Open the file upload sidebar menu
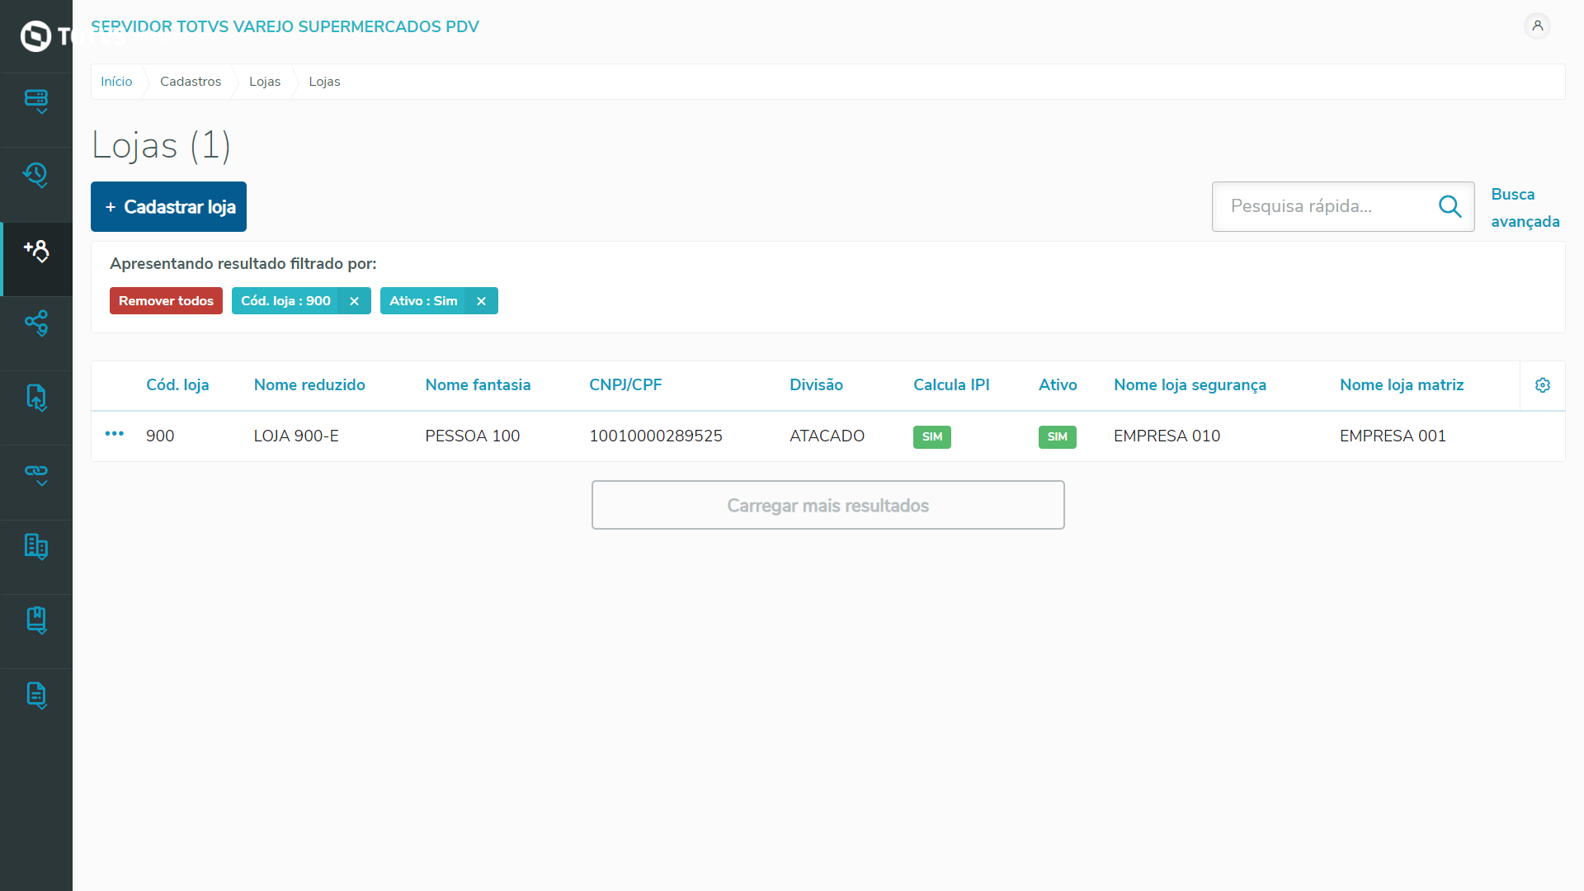Viewport: 1584px width, 891px height. [x=36, y=398]
